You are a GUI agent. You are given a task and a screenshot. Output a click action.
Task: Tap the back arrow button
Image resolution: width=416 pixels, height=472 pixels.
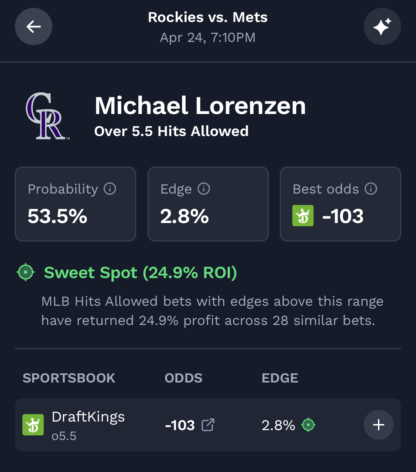pyautogui.click(x=33, y=27)
